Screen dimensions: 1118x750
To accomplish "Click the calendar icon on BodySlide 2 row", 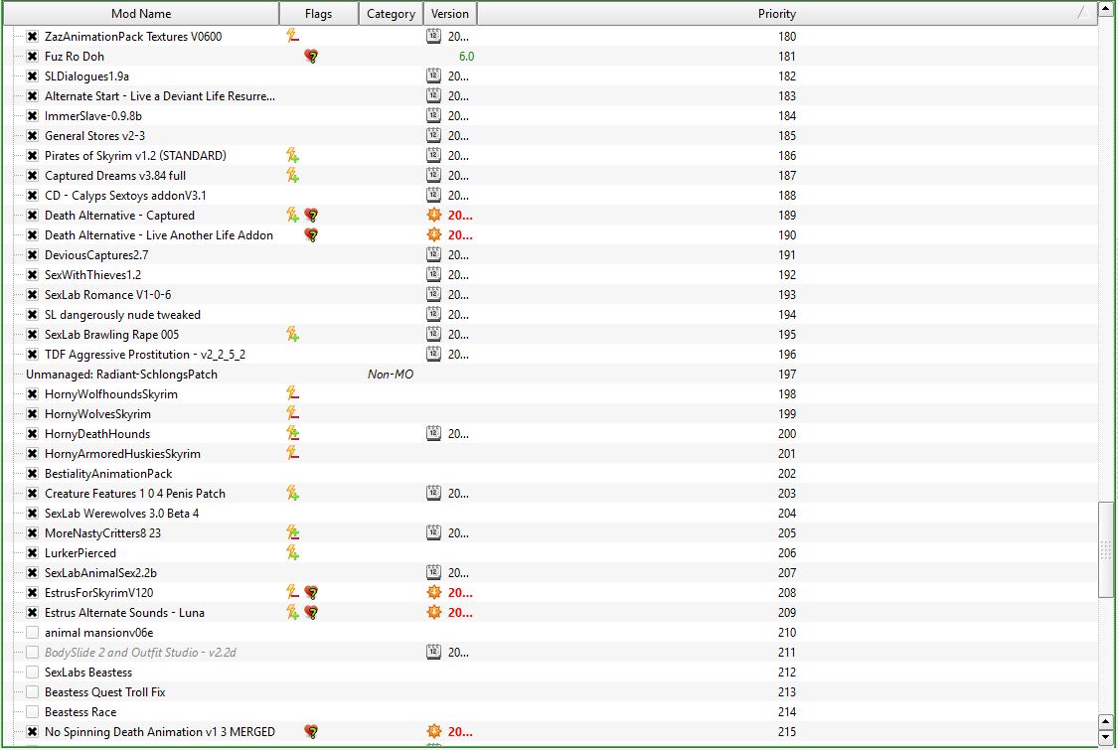I will coord(433,653).
